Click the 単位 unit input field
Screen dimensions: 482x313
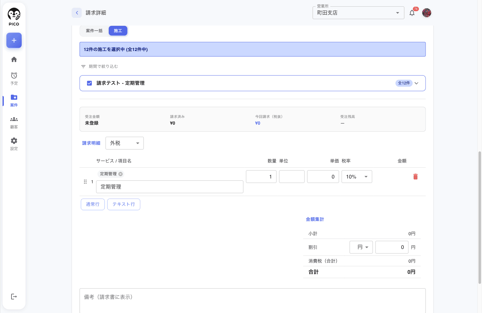(x=292, y=177)
